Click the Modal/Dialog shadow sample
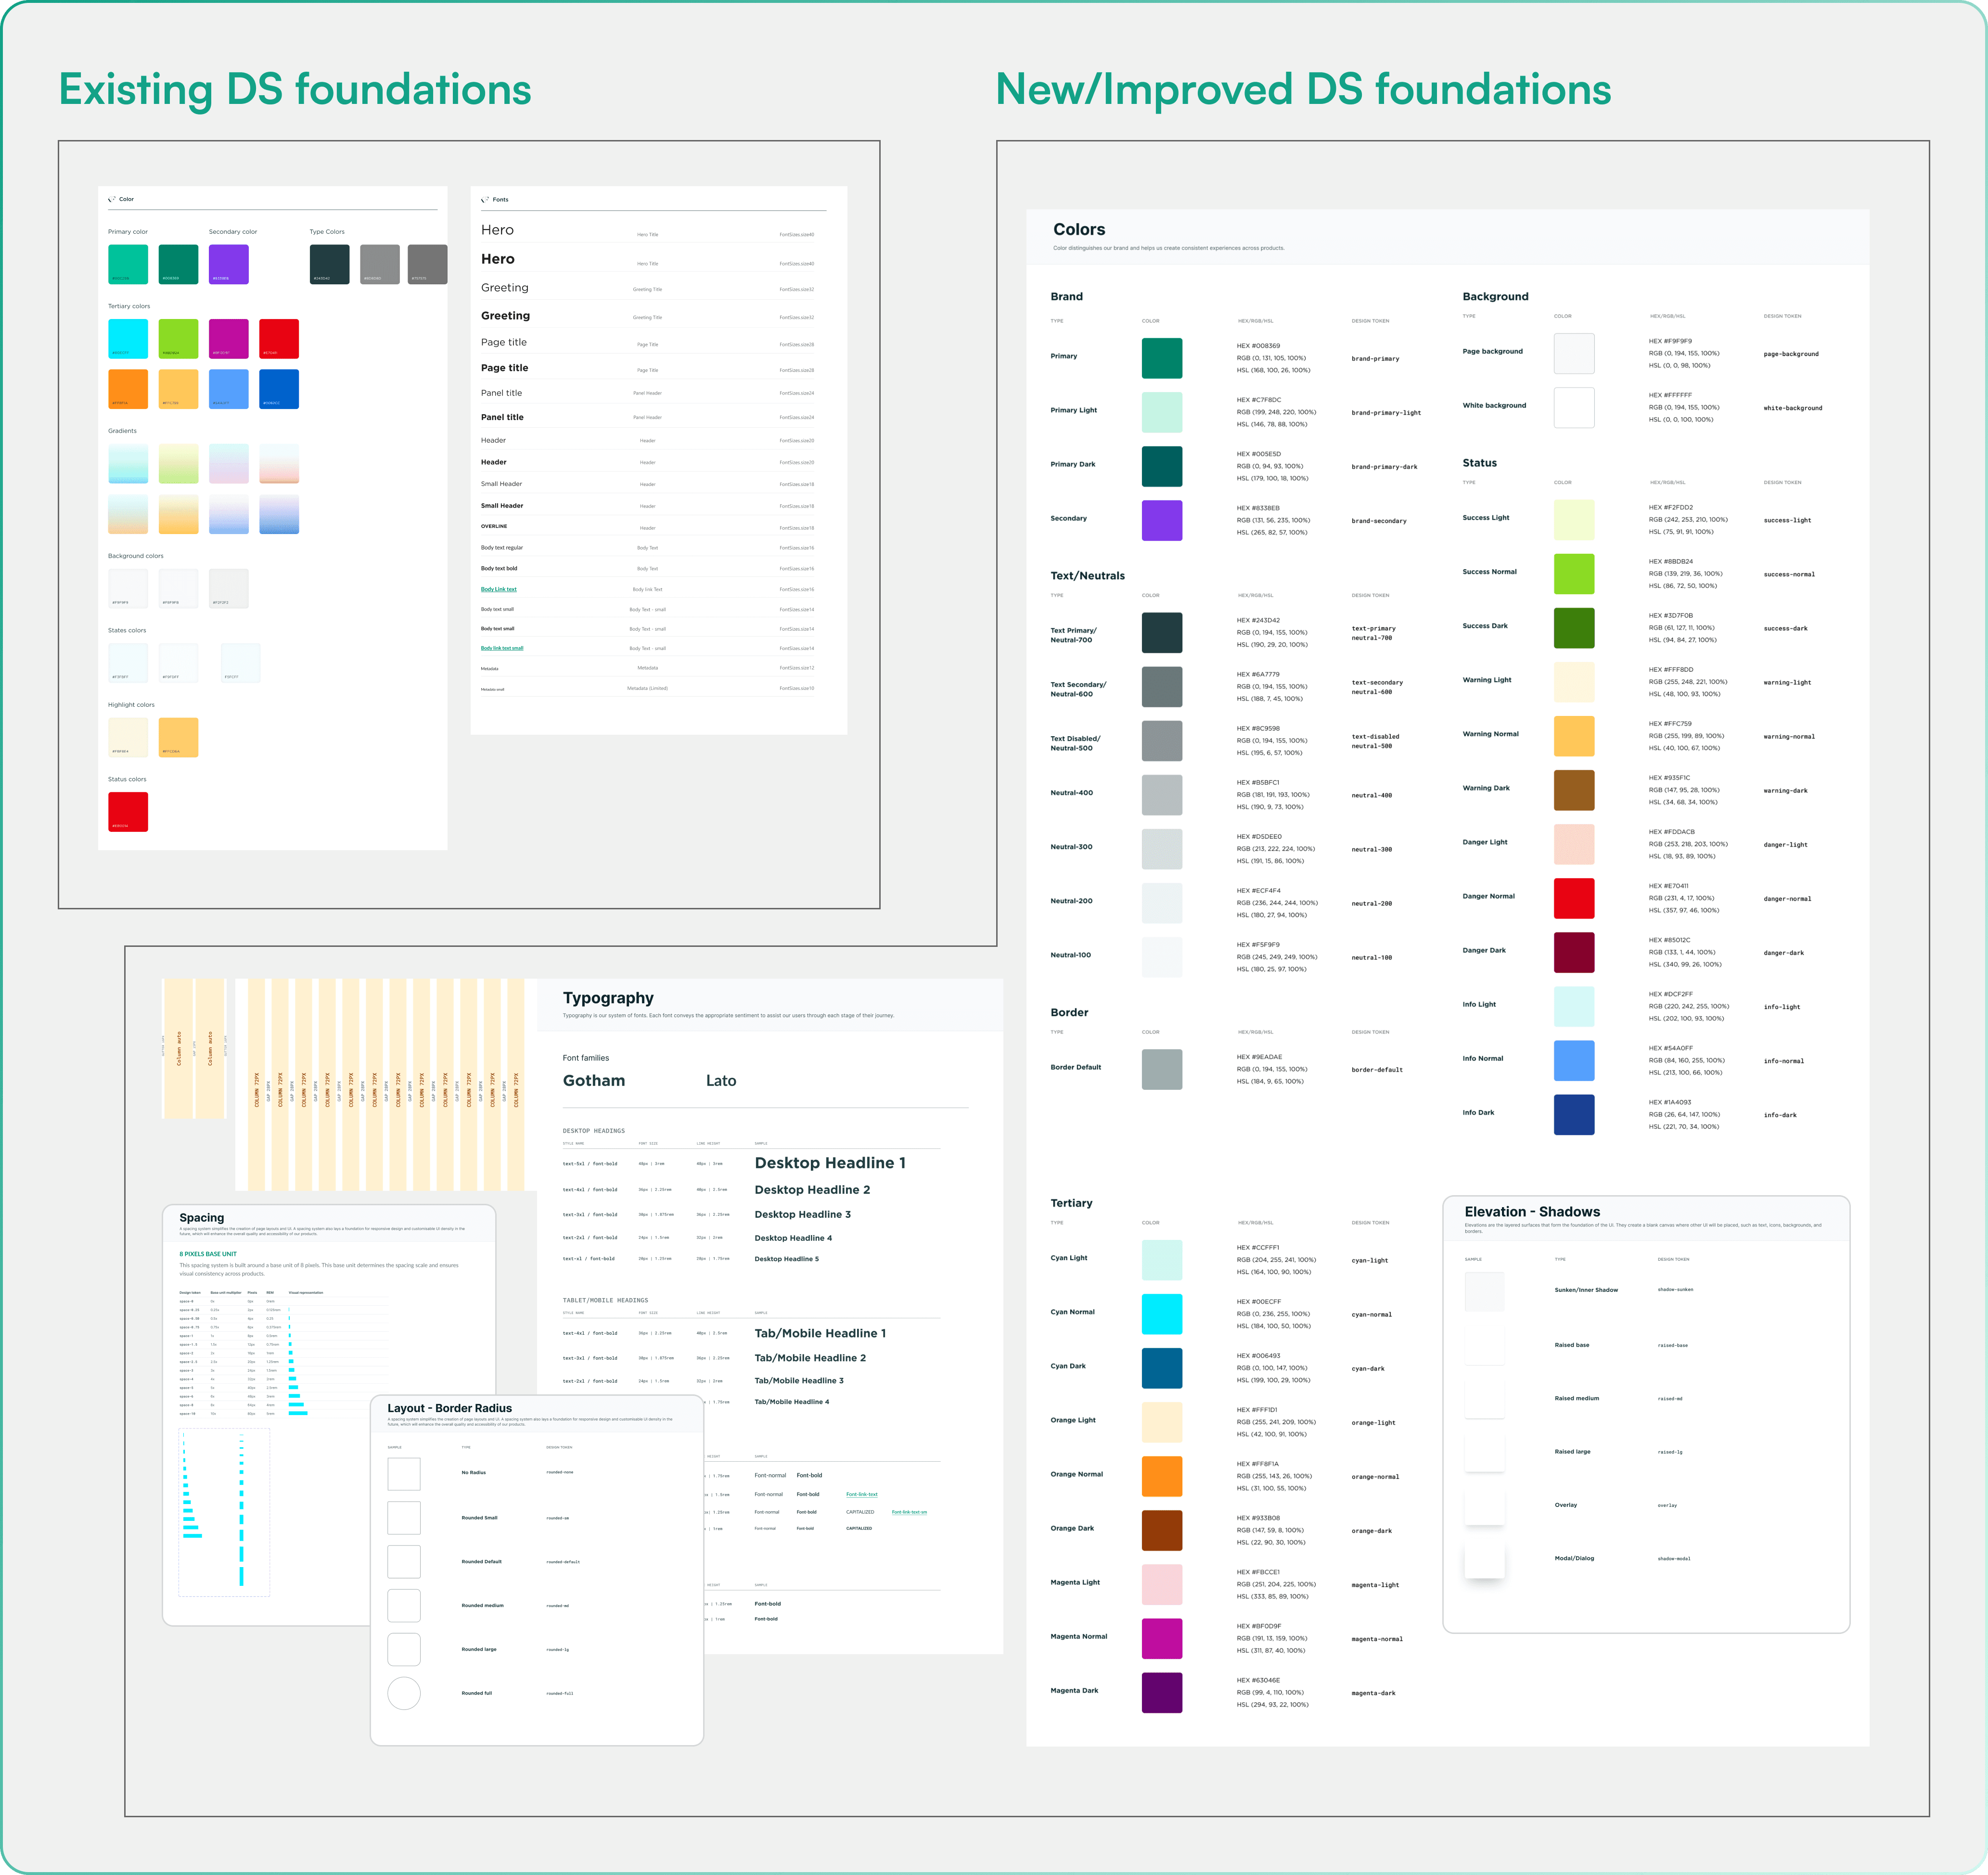This screenshot has width=1988, height=1875. (x=1484, y=1559)
